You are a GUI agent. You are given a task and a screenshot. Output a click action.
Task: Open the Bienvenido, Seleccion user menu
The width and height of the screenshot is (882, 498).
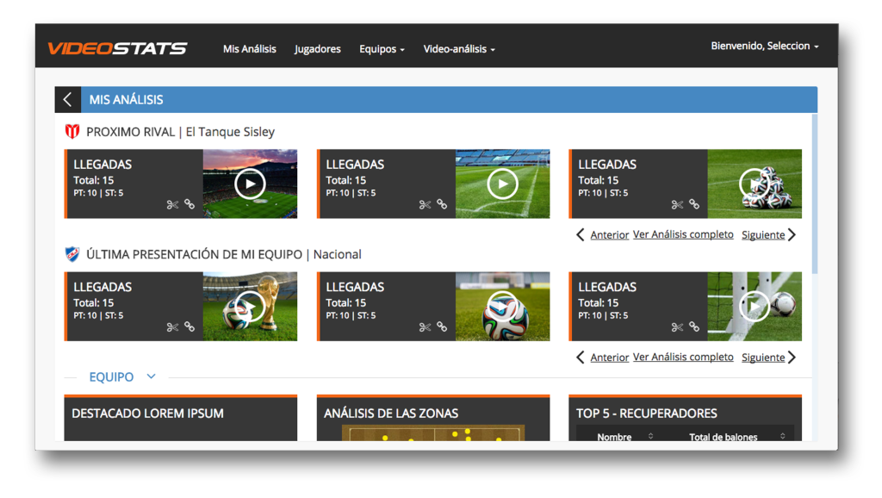tap(765, 46)
